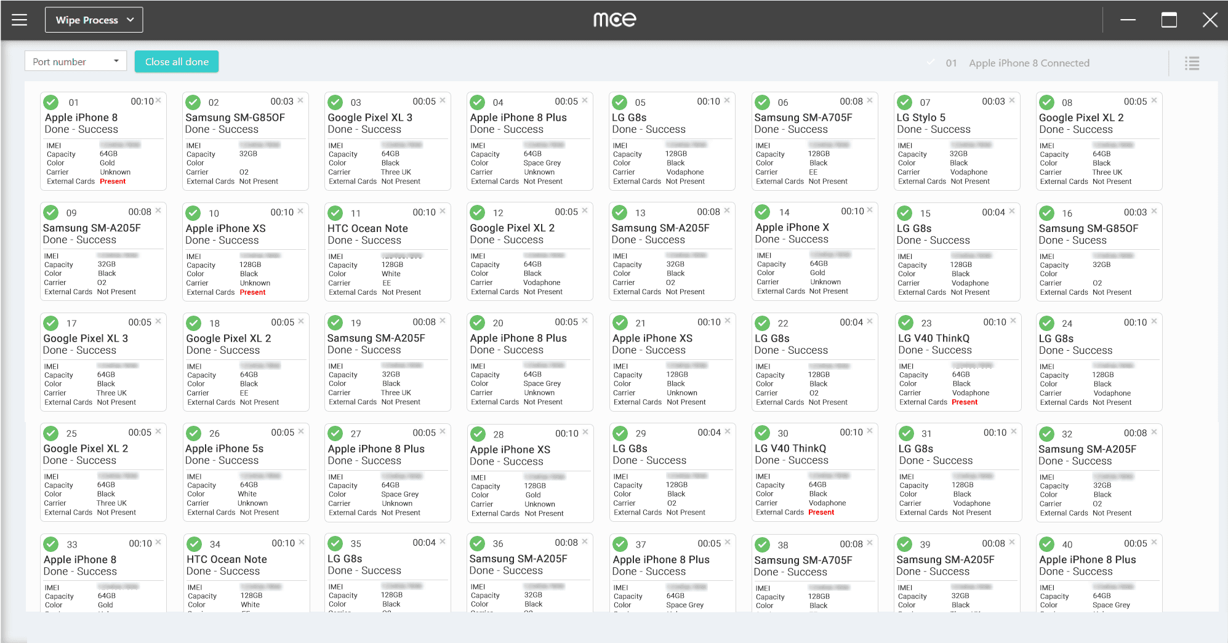Click the status icon on port 25
1228x643 pixels.
pos(51,433)
